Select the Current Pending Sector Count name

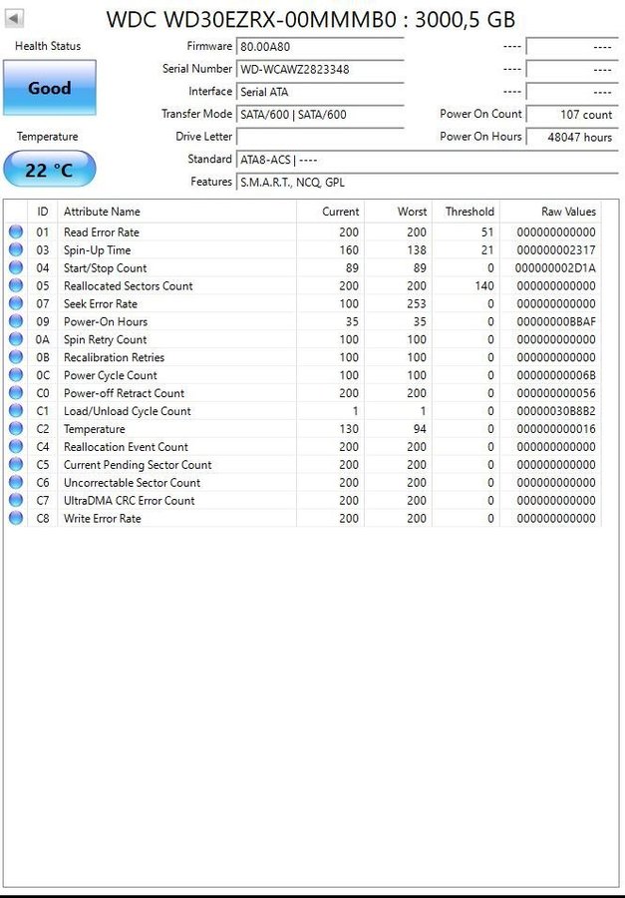click(x=138, y=464)
